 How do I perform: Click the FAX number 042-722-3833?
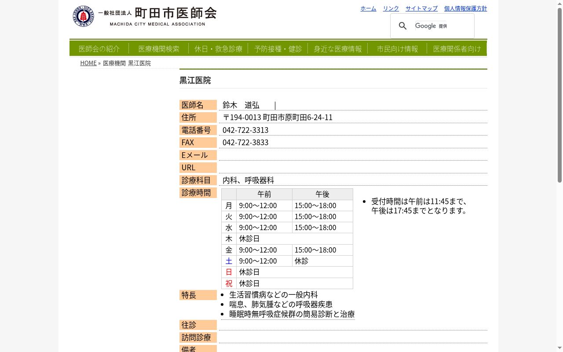pos(245,142)
